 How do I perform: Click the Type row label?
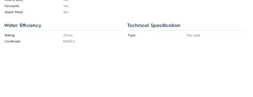[132, 35]
